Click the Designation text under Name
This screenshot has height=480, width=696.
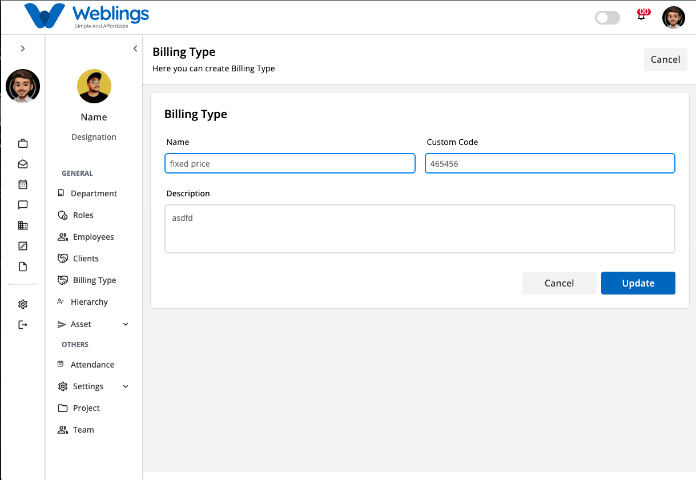(x=94, y=137)
